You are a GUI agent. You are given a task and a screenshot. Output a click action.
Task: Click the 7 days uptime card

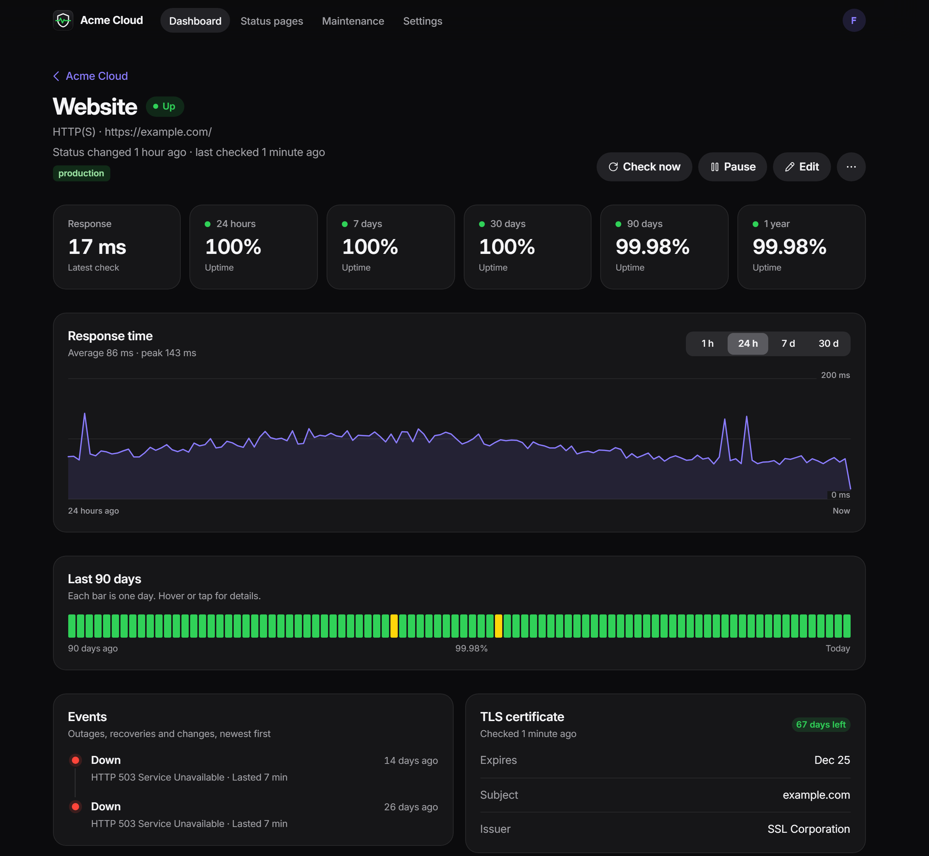(390, 247)
